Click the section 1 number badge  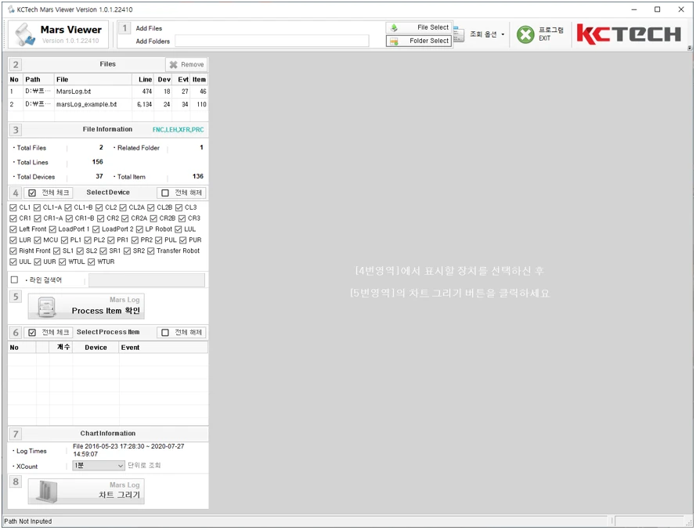pyautogui.click(x=124, y=28)
